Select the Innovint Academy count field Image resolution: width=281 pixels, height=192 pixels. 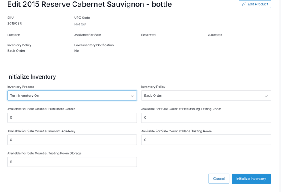pos(72,140)
